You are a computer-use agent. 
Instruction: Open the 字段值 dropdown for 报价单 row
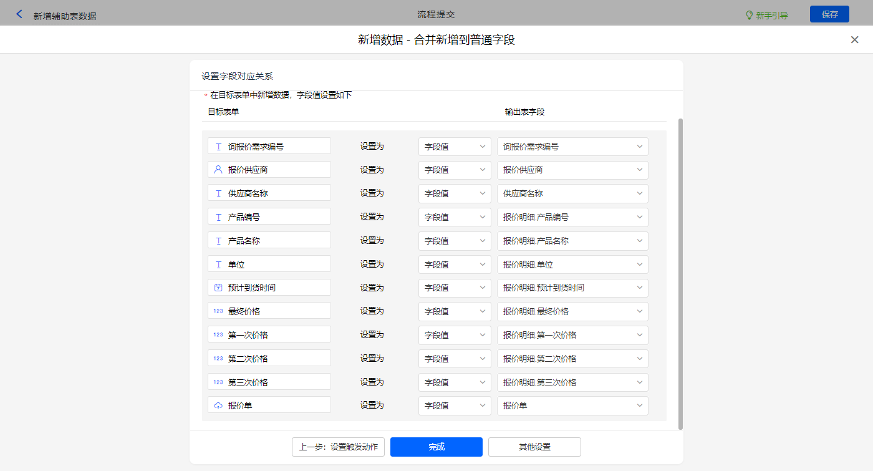pyautogui.click(x=455, y=405)
